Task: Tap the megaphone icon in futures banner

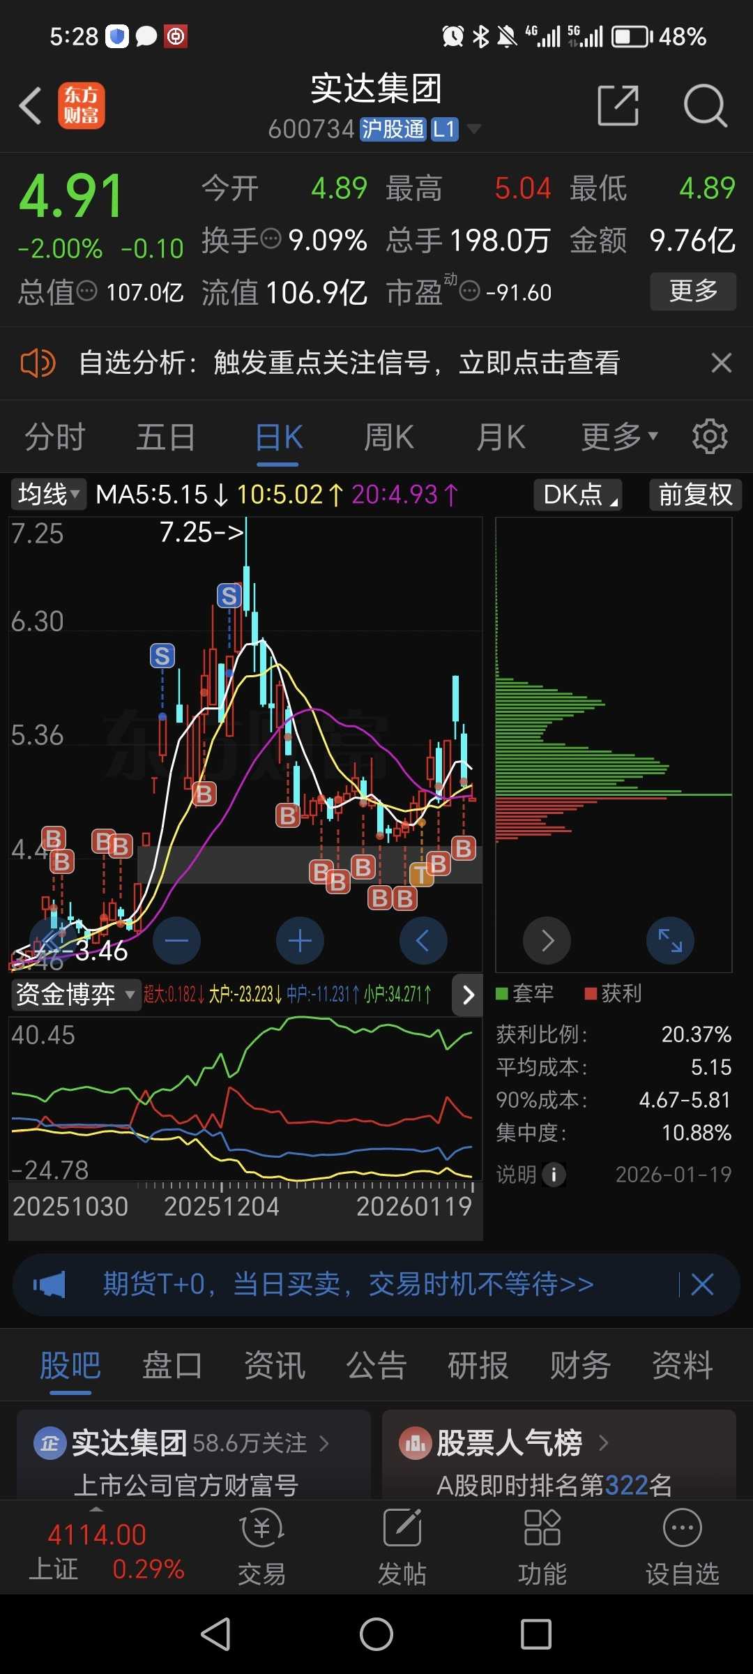Action: 49,1283
